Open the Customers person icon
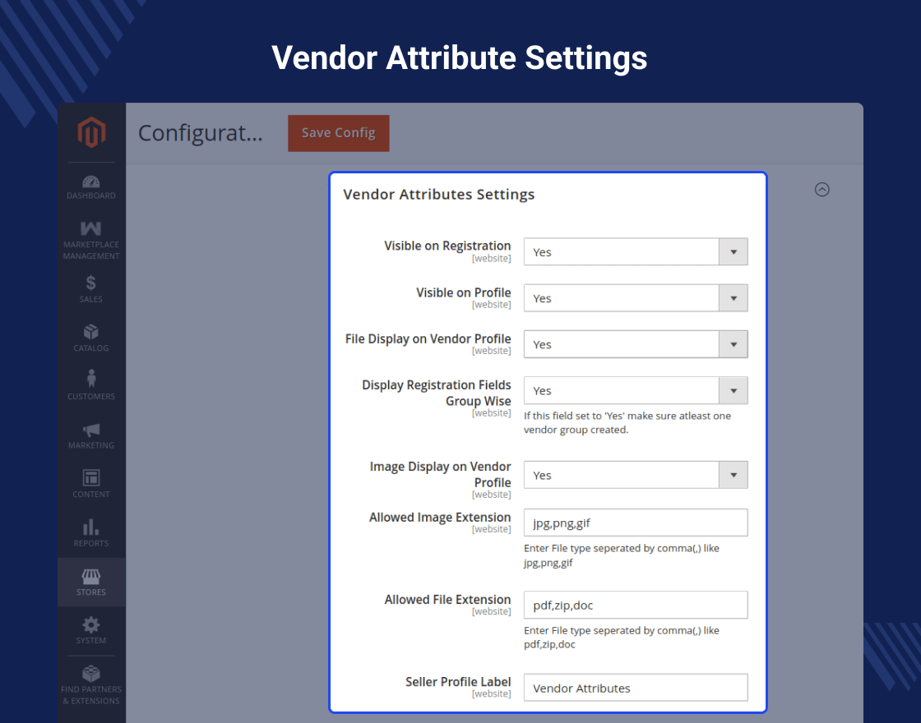 coord(91,379)
